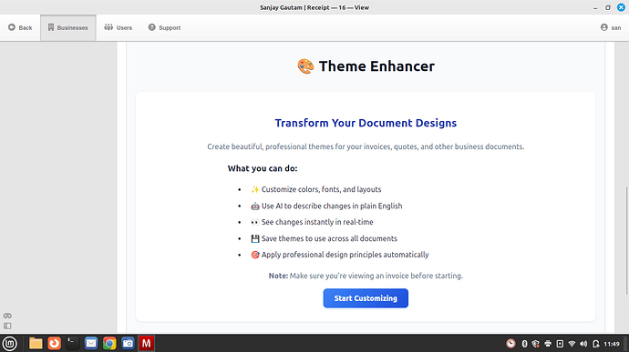Open the Bluetooth tray icon menu
The image size is (629, 352).
point(524,344)
